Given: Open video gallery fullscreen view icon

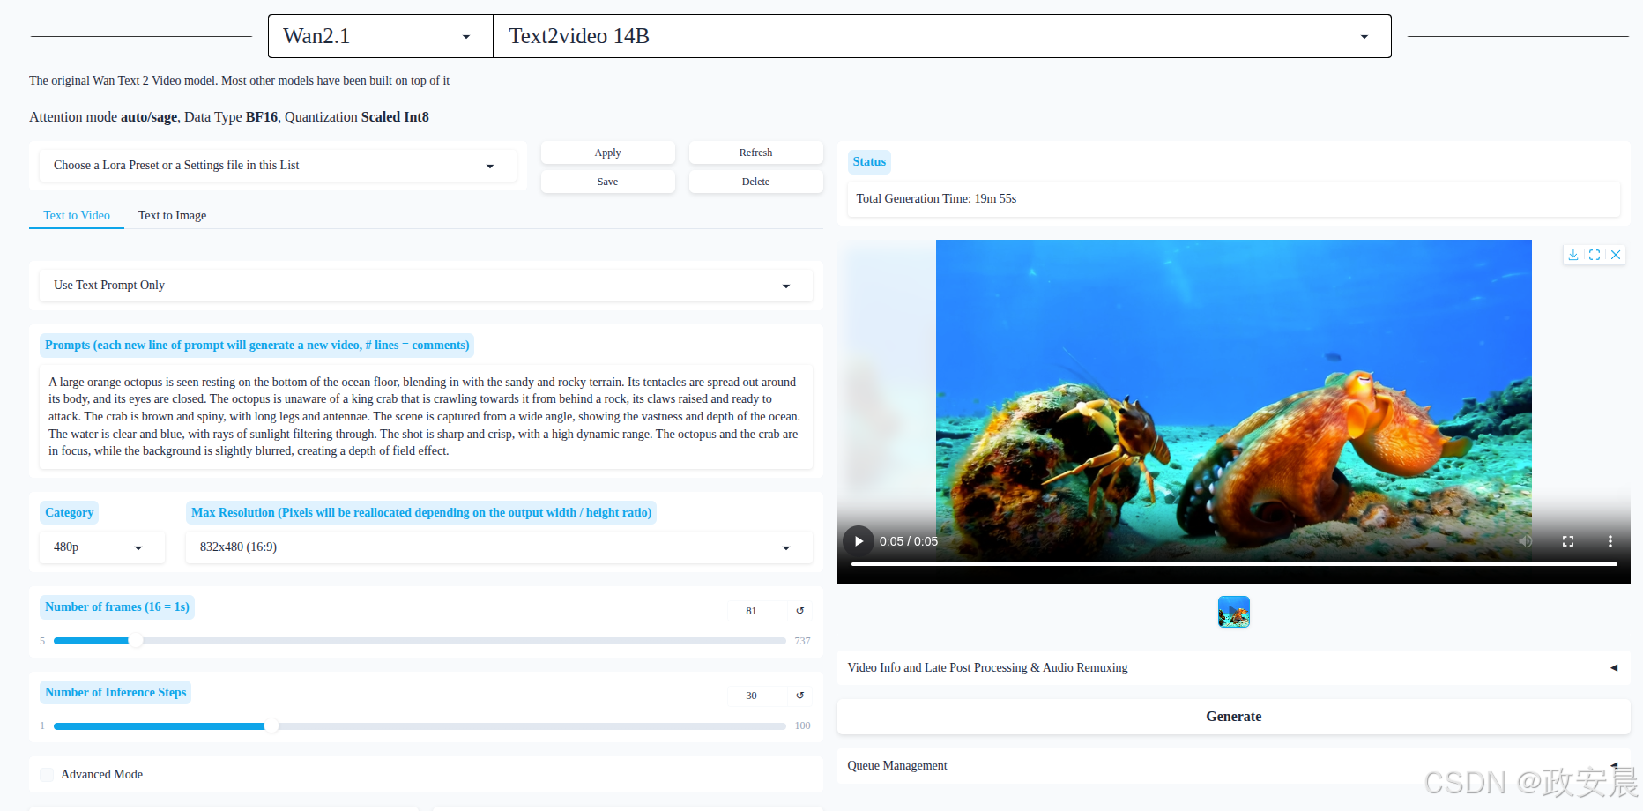Looking at the screenshot, I should (x=1595, y=255).
